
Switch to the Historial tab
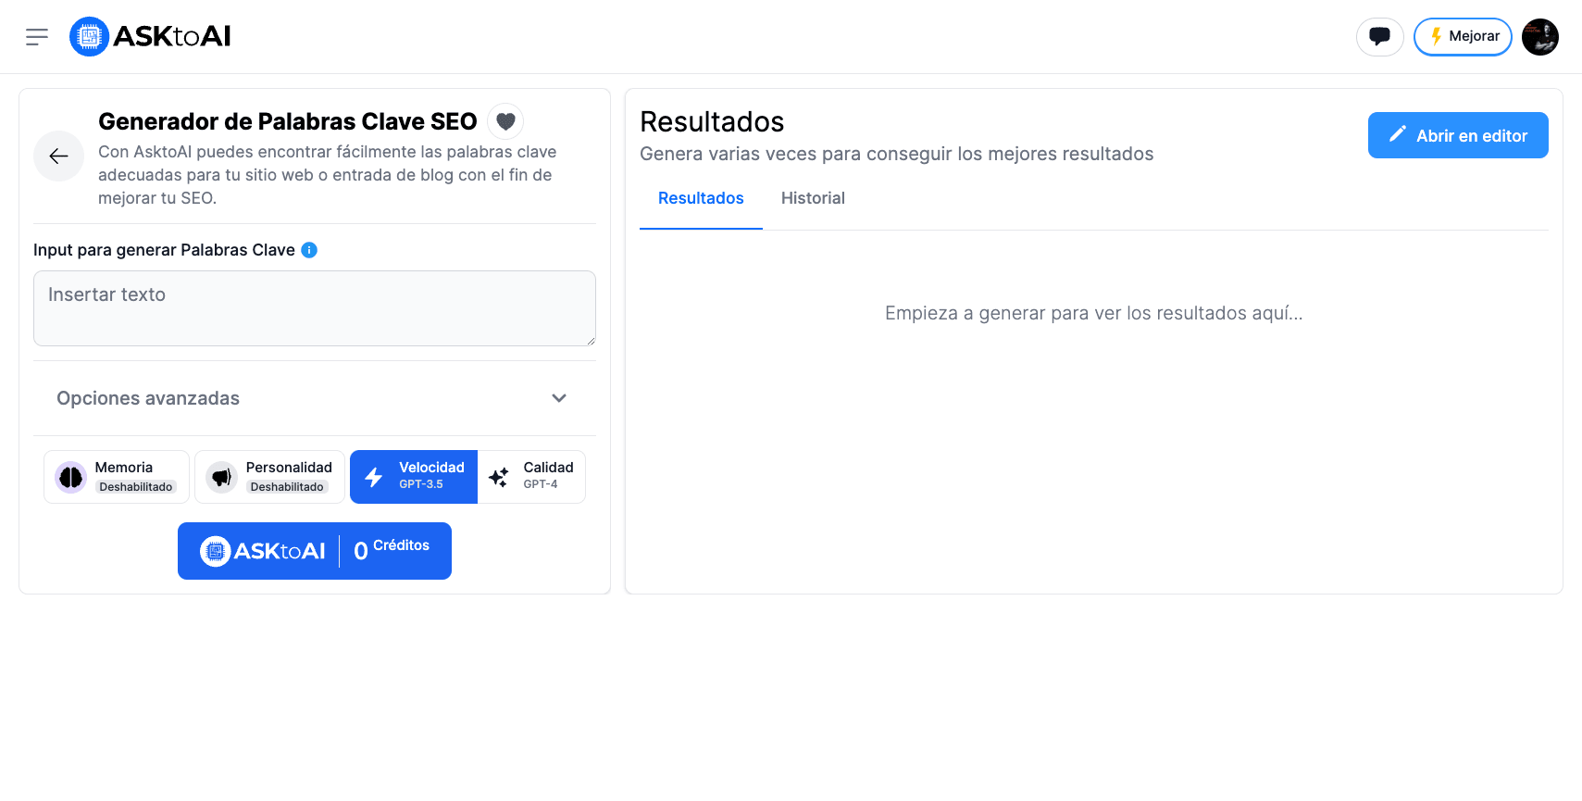click(x=813, y=198)
